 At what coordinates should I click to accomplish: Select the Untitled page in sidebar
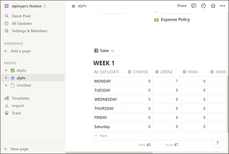(24, 85)
